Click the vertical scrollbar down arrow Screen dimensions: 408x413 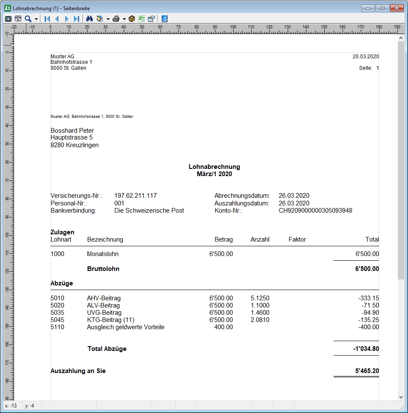click(401, 396)
